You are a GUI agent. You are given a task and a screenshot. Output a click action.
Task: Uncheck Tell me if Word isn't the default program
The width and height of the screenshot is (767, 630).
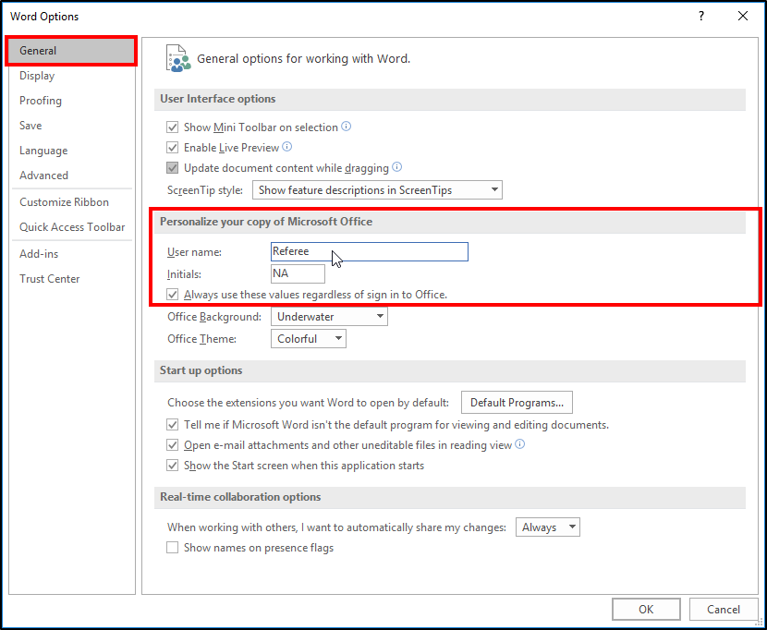[173, 424]
